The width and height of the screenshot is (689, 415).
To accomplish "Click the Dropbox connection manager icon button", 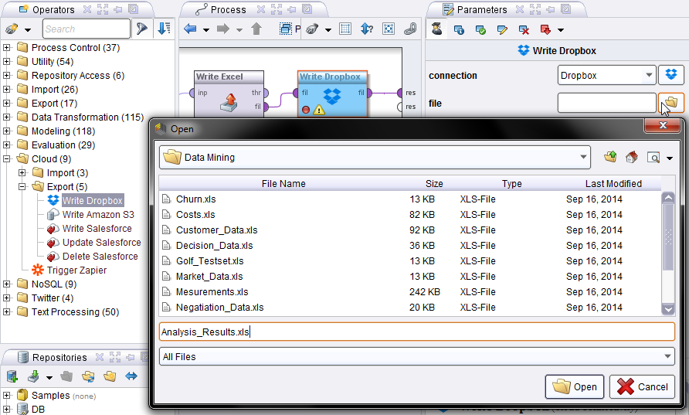I will coord(670,76).
